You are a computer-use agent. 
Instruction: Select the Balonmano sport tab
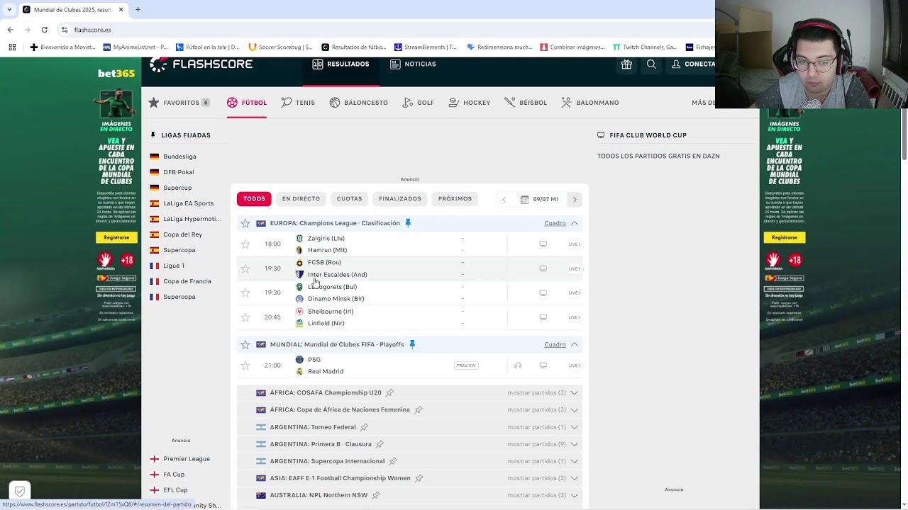tap(590, 103)
